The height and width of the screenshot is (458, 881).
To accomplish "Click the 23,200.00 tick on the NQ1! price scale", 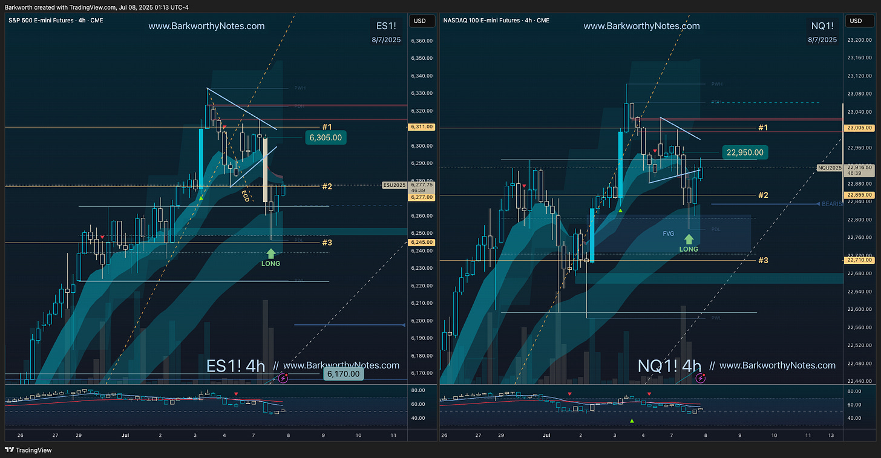I will click(859, 40).
